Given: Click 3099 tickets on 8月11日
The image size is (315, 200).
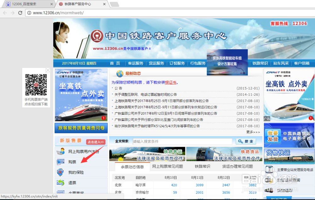Looking at the screenshot, I should (x=199, y=185).
